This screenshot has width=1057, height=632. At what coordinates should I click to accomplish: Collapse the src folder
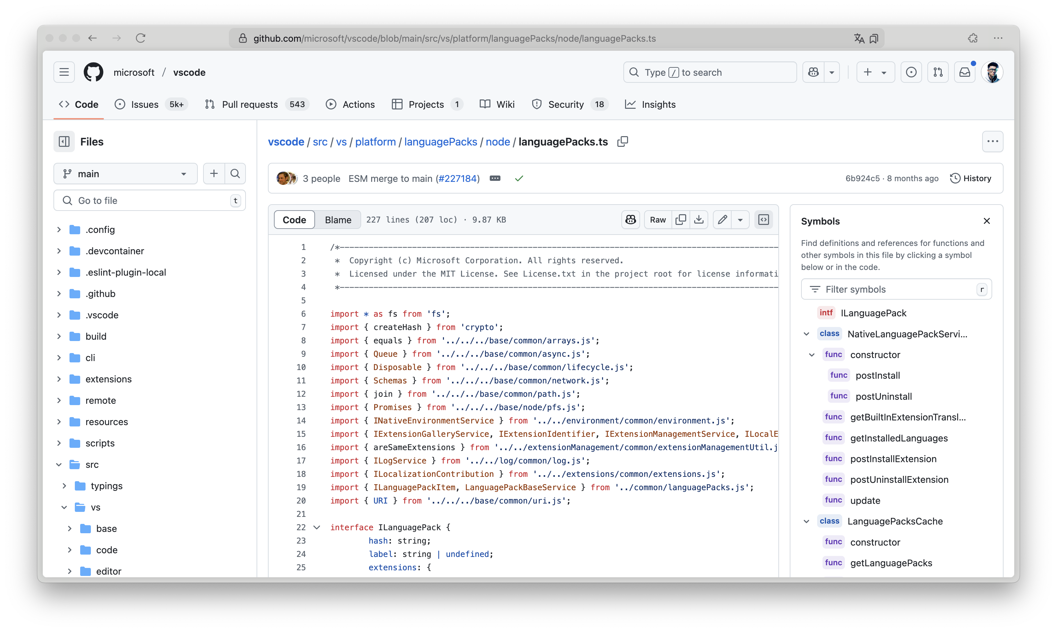(x=59, y=464)
